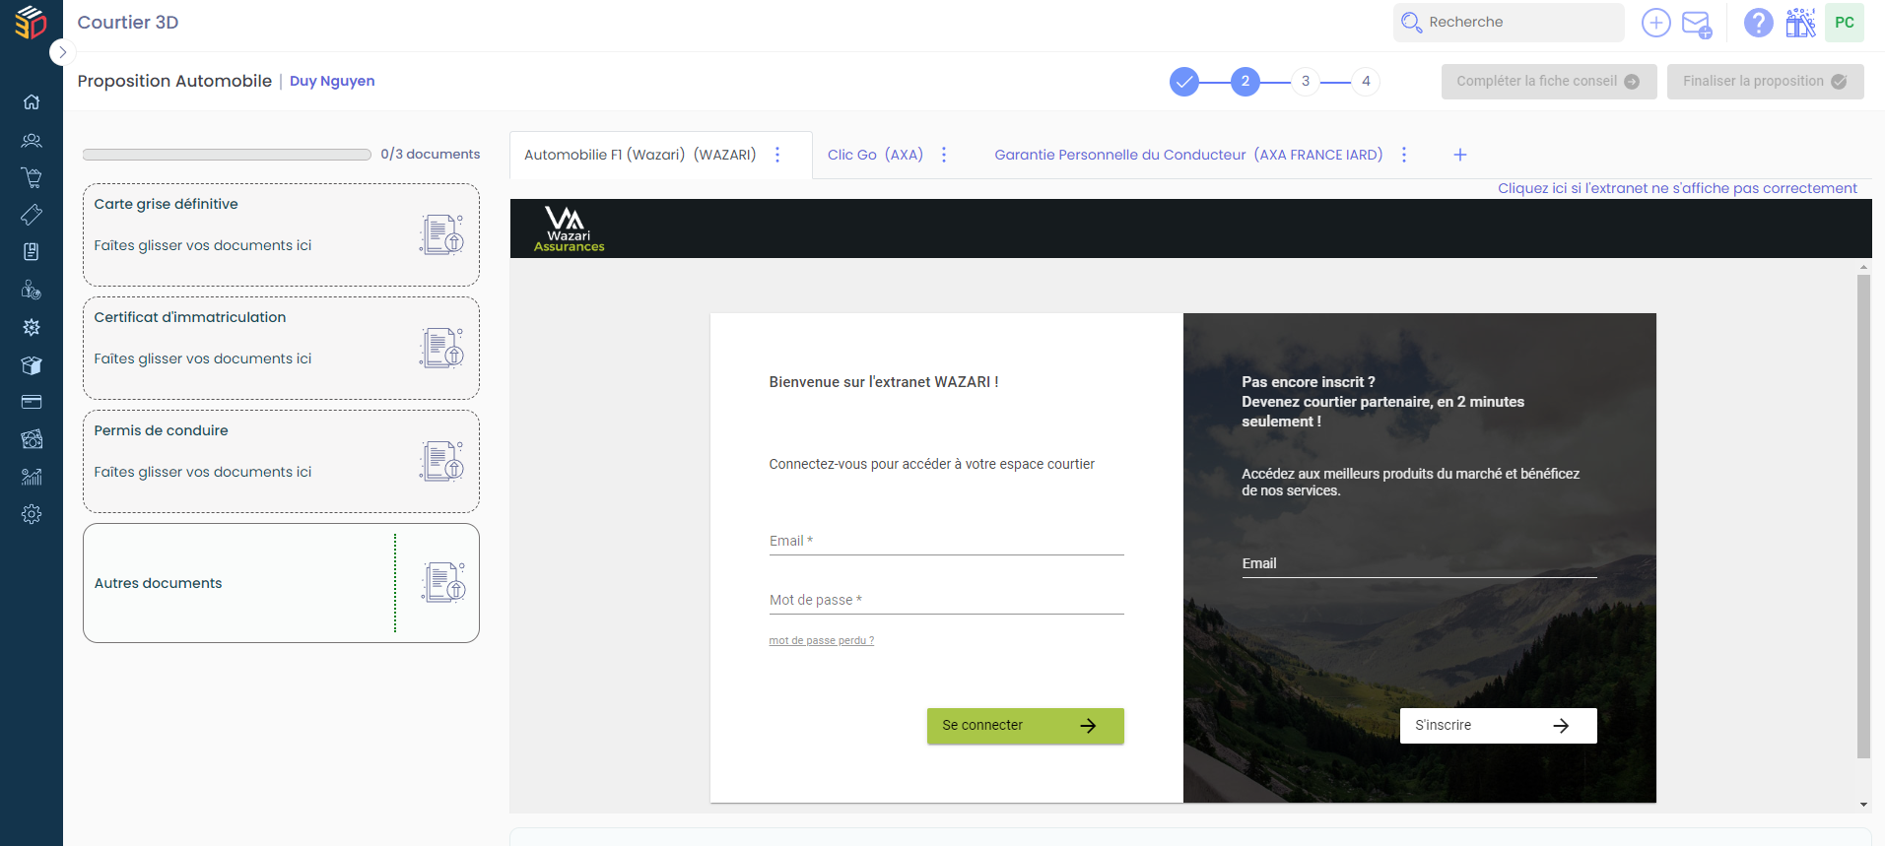Click scrollbar up arrow in extranet

[x=1863, y=267]
